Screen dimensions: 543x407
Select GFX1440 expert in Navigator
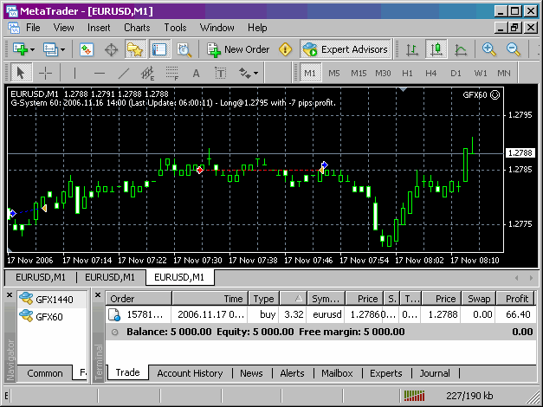[x=53, y=300]
